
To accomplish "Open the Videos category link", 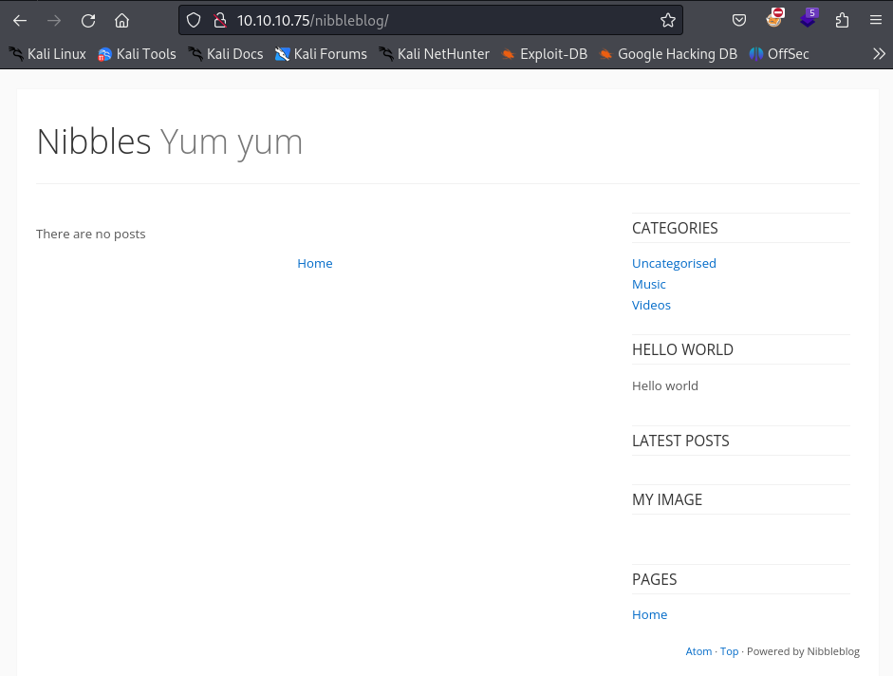I will pos(651,305).
